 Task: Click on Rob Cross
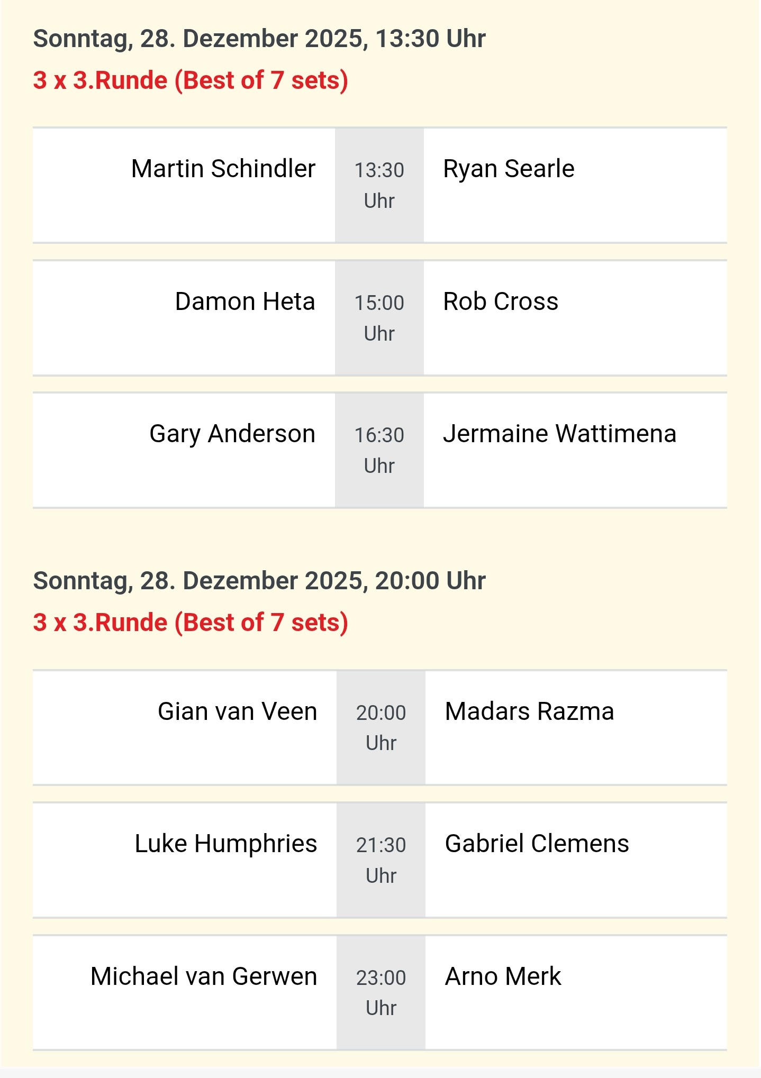click(x=500, y=302)
